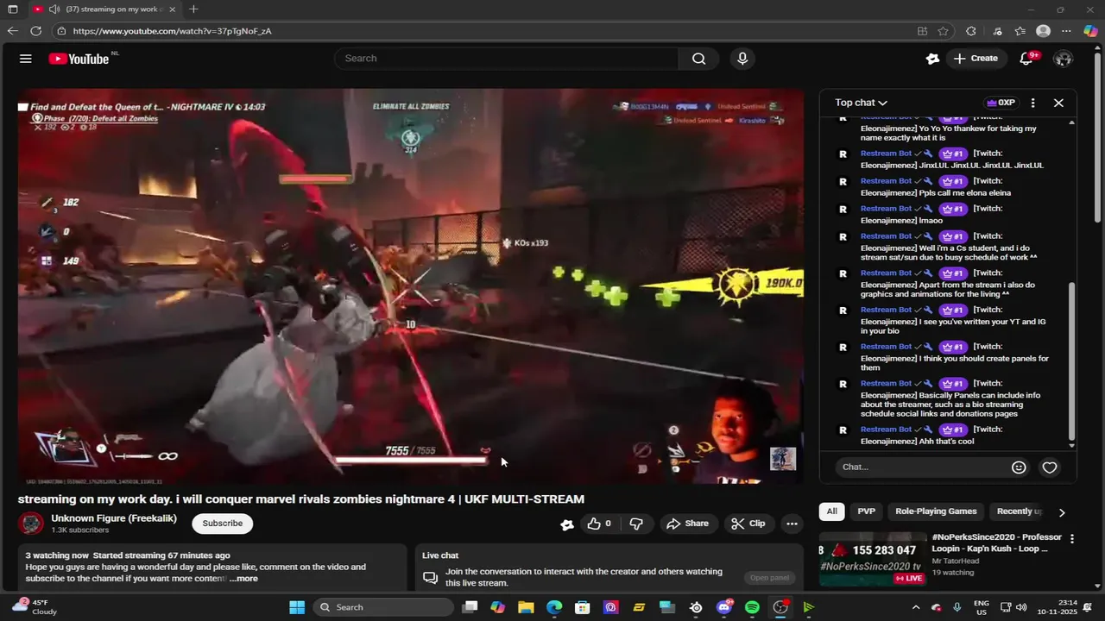Image resolution: width=1105 pixels, height=621 pixels.
Task: Click the YouTube search magnifier button
Action: click(x=698, y=59)
